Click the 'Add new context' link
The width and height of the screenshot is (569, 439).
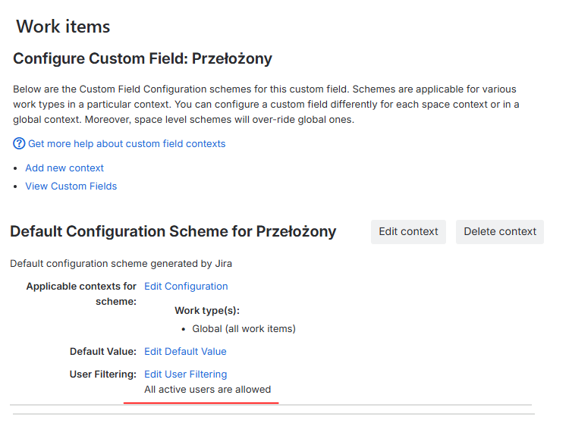click(64, 168)
